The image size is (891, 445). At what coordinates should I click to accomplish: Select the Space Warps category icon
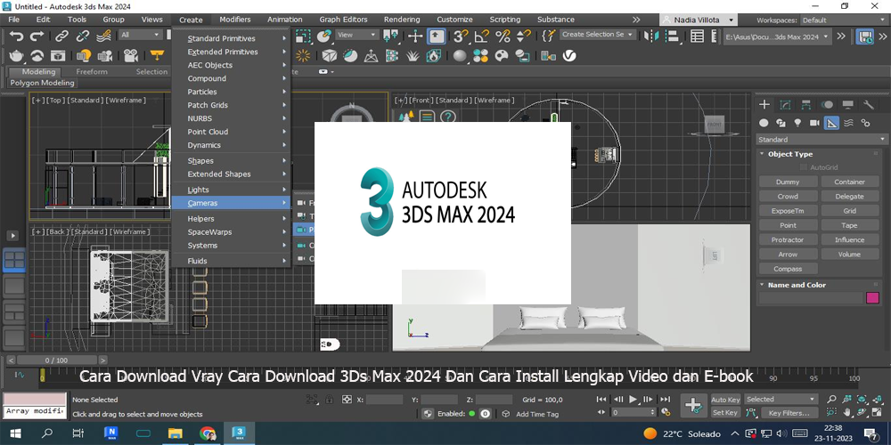pos(848,123)
